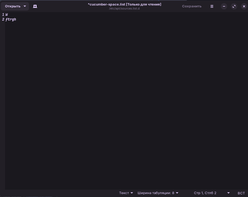Click the /etc/apt/sources.list.d path subtitle

pos(124,8)
